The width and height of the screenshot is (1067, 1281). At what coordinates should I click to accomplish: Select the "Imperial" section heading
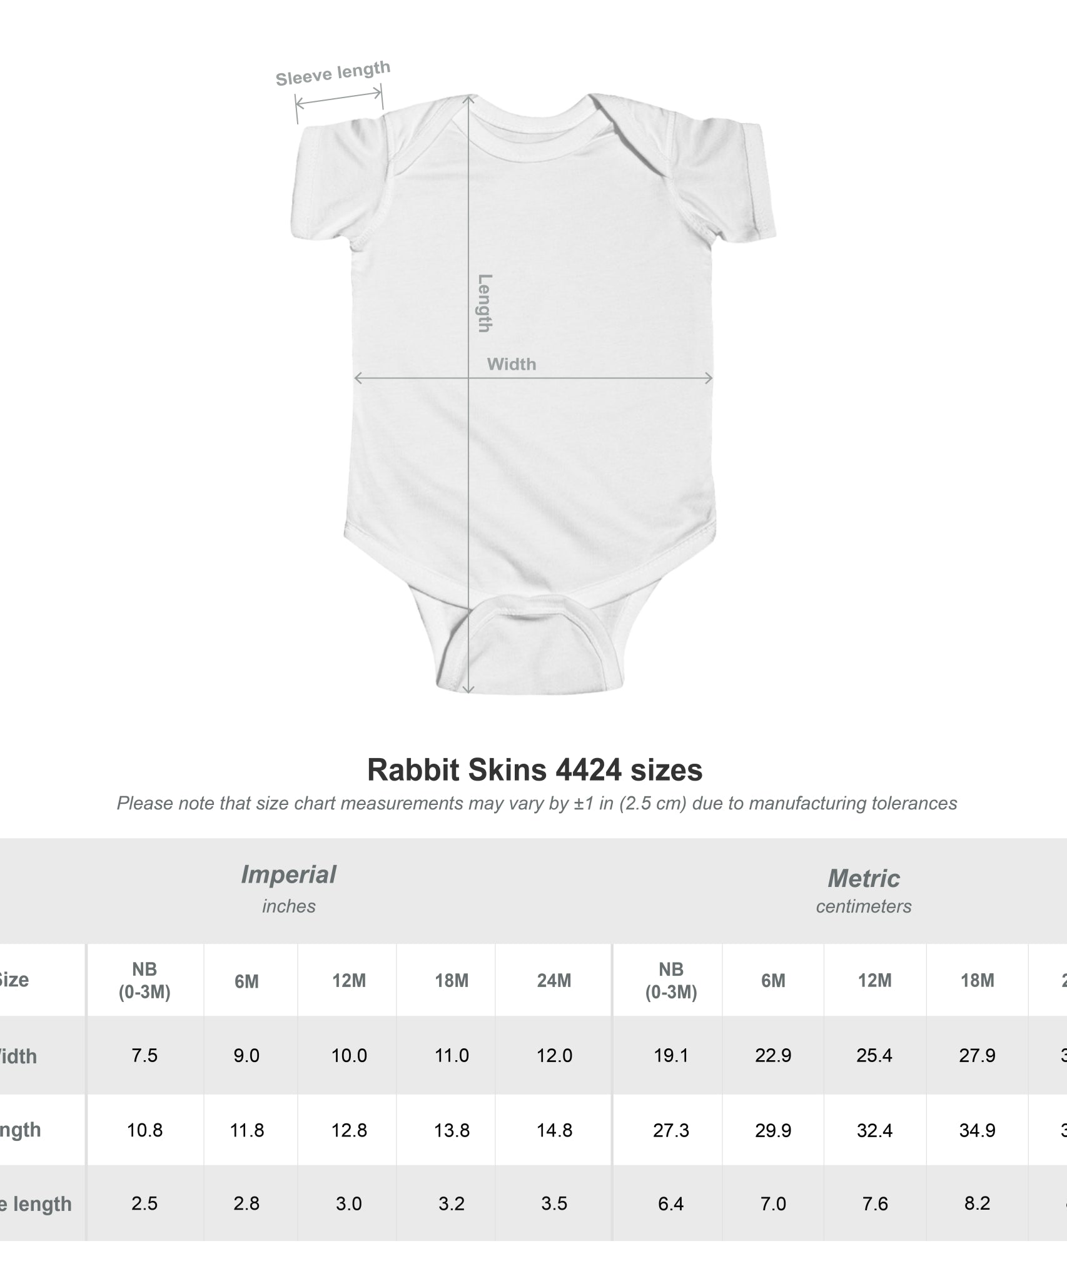click(x=288, y=874)
